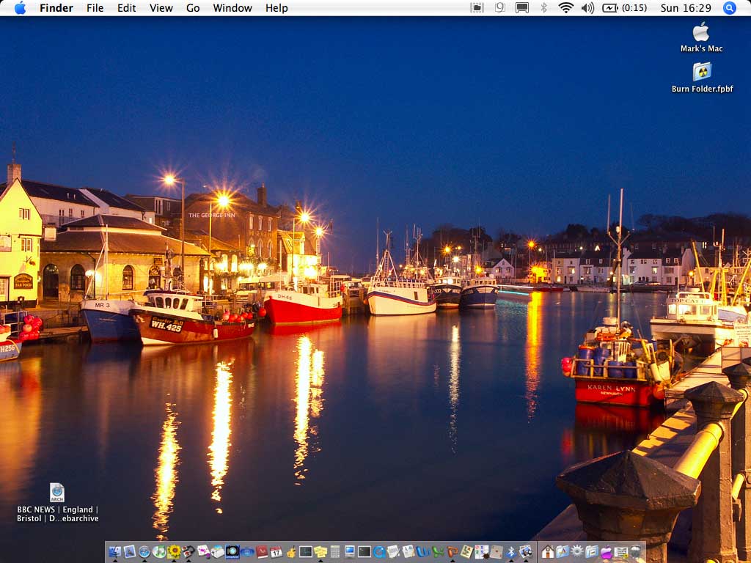This screenshot has height=563, width=751.
Task: Open iTunes in the Dock
Action: [x=158, y=551]
